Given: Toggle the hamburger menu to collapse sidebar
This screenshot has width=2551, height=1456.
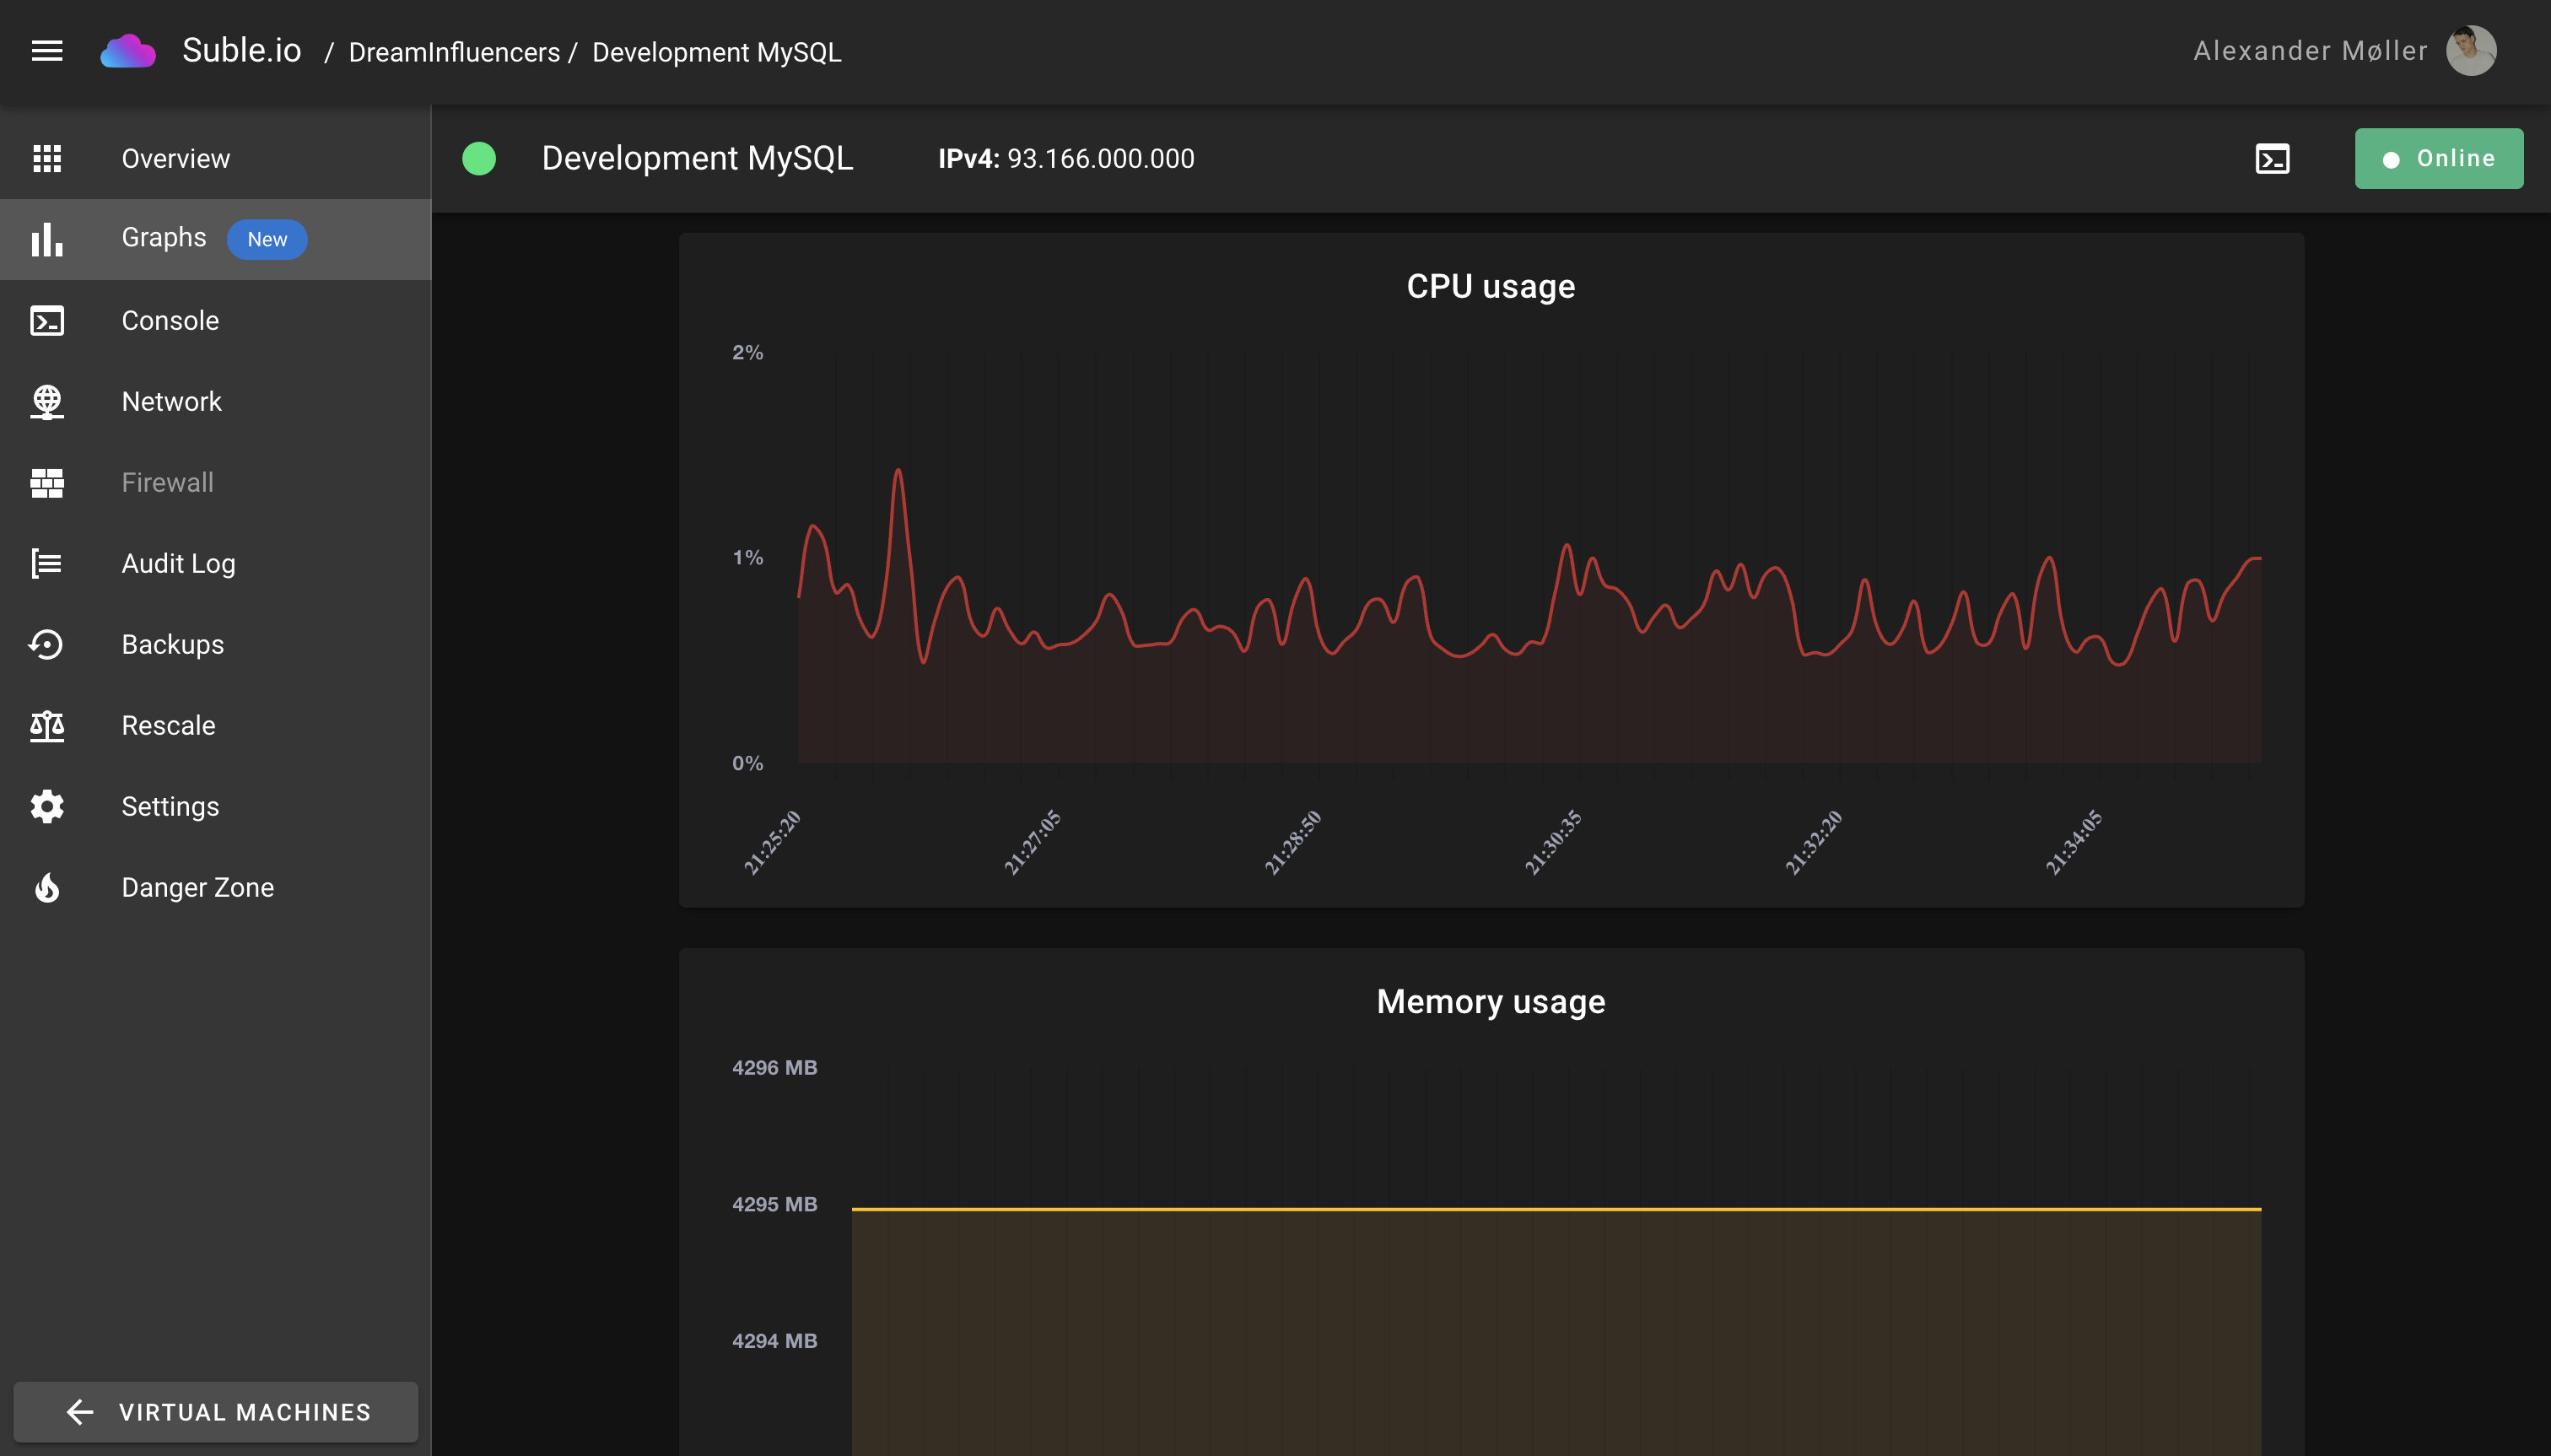Looking at the screenshot, I should [x=46, y=50].
